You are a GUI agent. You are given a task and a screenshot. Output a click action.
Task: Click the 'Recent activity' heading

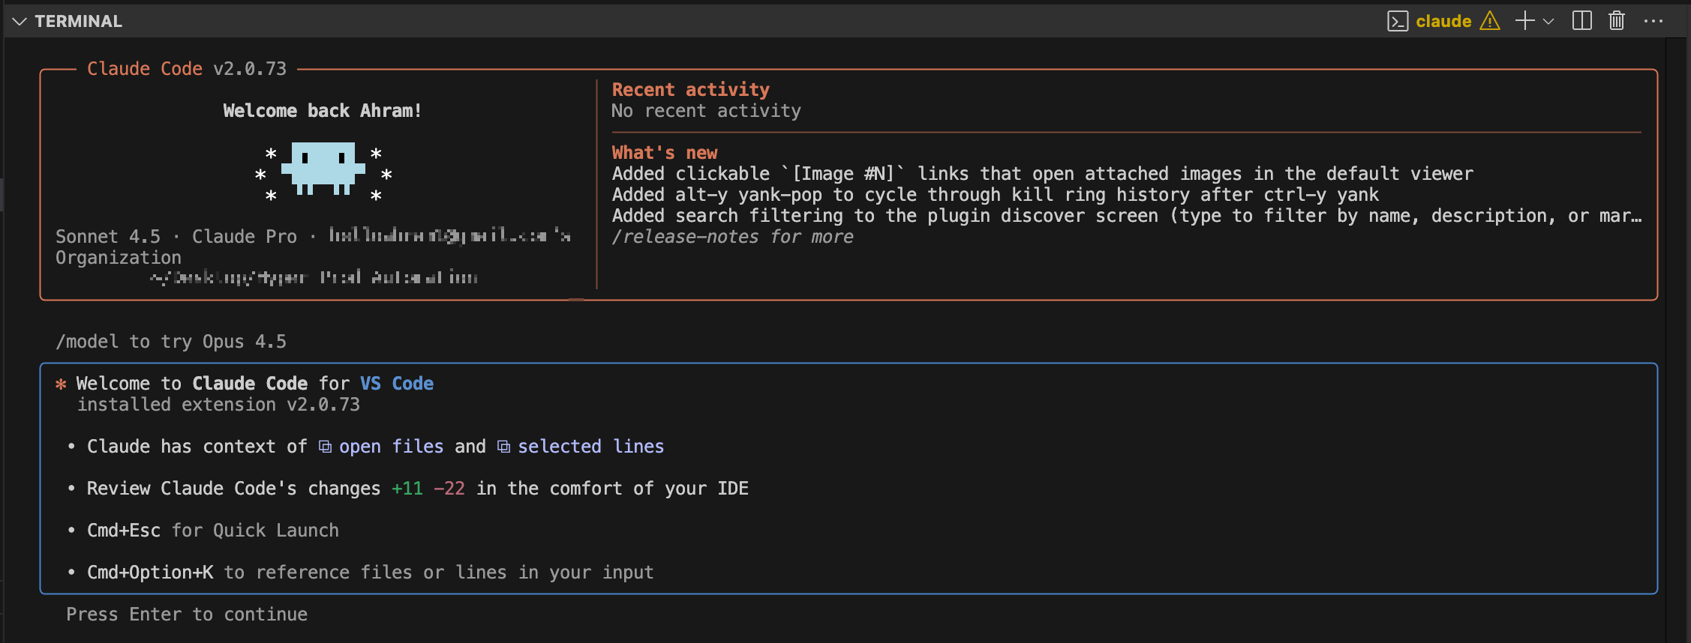tap(691, 90)
